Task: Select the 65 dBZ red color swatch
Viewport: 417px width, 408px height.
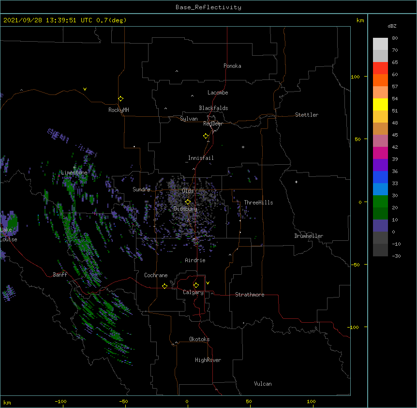Action: click(x=380, y=68)
